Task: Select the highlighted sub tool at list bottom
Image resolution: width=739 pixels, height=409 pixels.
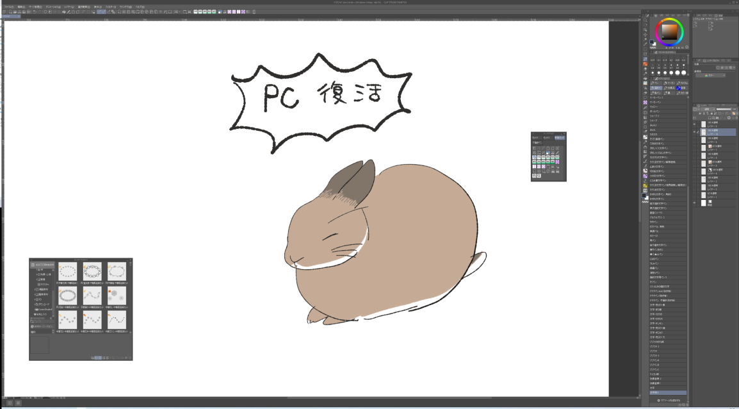Action: (668, 392)
